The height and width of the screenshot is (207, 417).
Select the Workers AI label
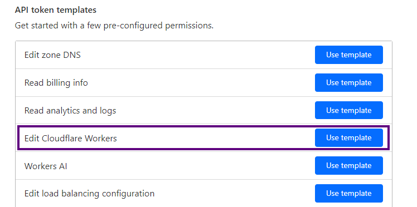(x=46, y=166)
